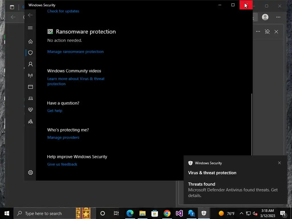The width and height of the screenshot is (292, 219).
Task: Open Cortana circle on taskbar
Action: click(103, 213)
